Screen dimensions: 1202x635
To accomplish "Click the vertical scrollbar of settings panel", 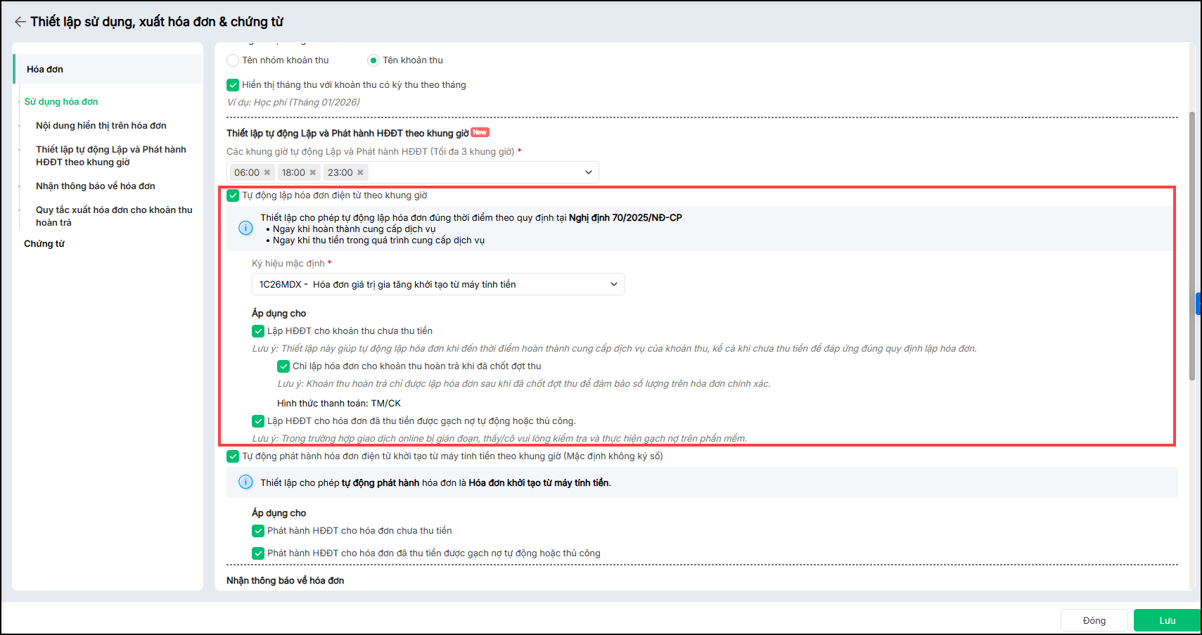I will point(1191,246).
